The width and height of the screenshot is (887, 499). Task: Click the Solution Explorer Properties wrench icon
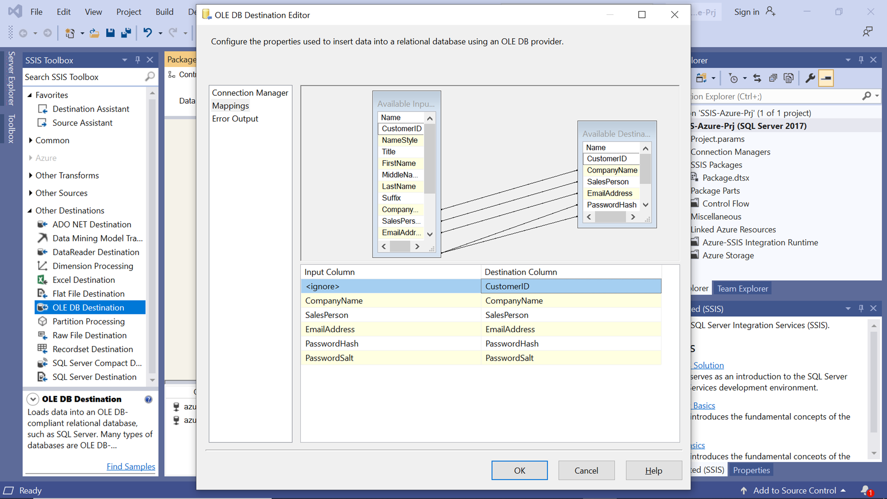(810, 78)
